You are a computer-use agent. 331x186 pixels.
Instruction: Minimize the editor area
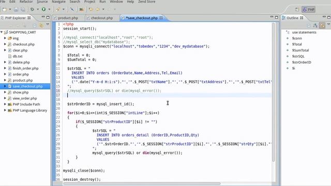pyautogui.click(x=272, y=17)
